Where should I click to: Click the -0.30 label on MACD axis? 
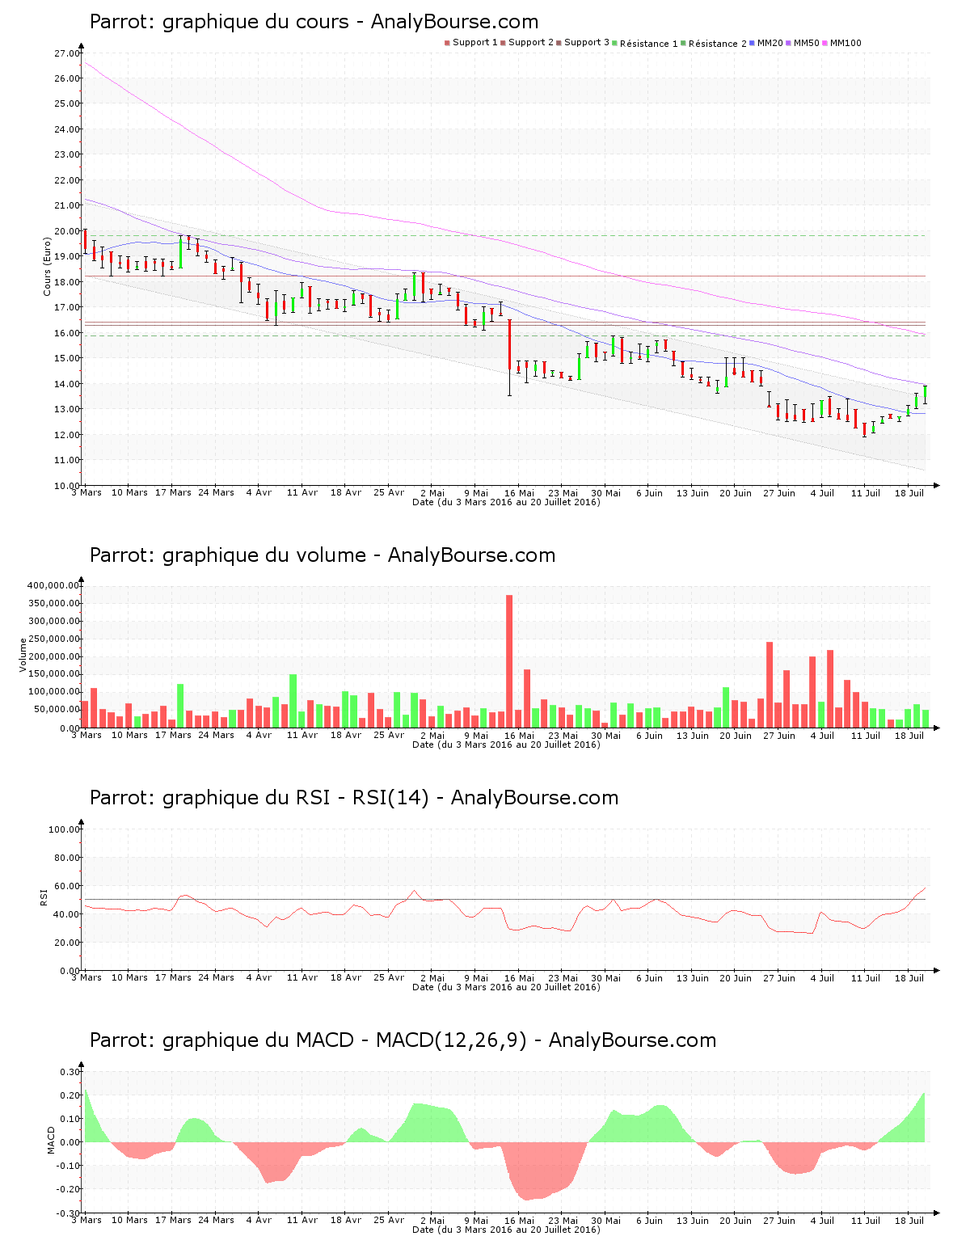pyautogui.click(x=69, y=1213)
